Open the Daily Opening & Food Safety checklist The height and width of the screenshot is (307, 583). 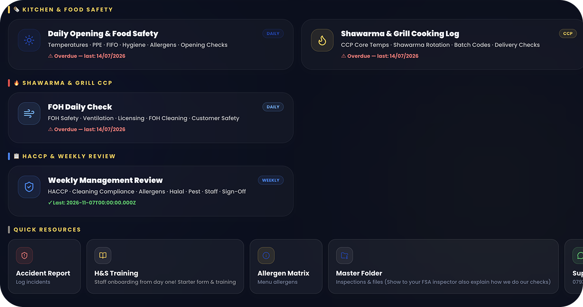tap(103, 34)
